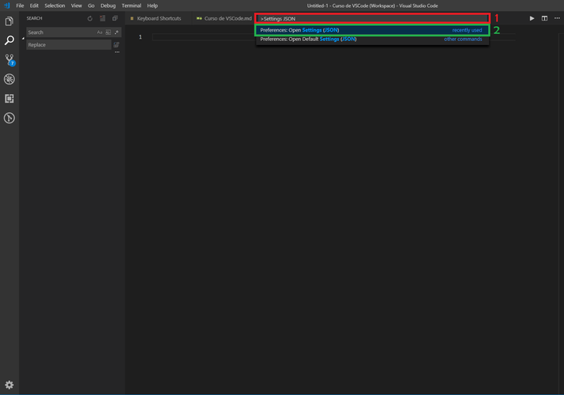
Task: Click Replace All icon
Action: point(117,44)
